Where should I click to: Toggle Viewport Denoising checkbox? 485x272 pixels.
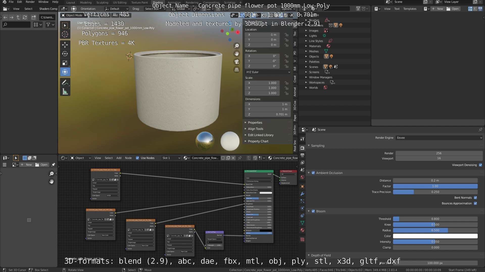(x=480, y=165)
